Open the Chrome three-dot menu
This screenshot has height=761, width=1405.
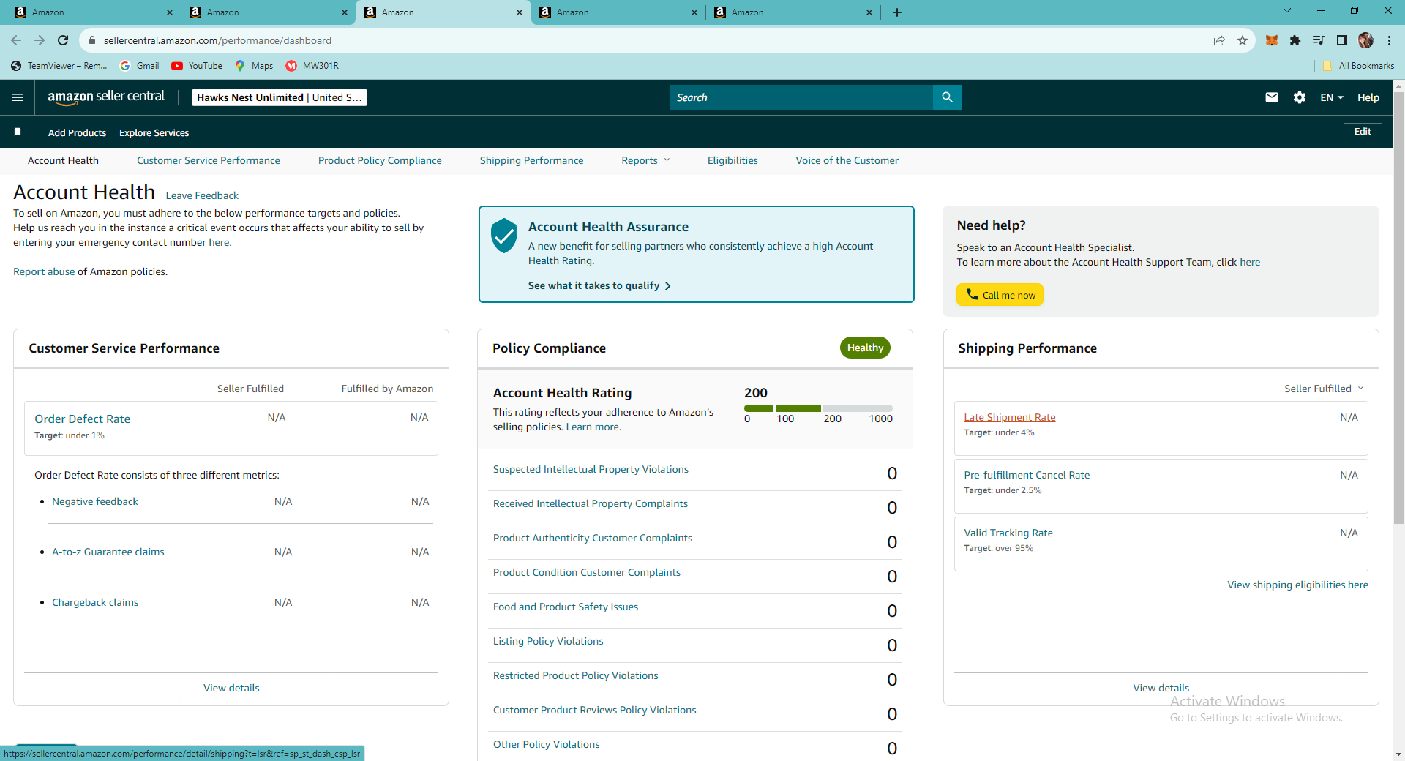[1389, 40]
